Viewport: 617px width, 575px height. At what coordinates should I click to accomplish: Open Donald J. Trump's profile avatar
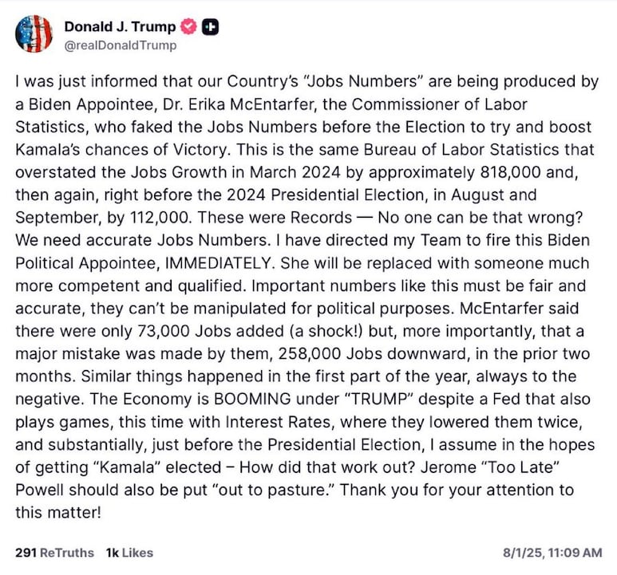pos(34,33)
